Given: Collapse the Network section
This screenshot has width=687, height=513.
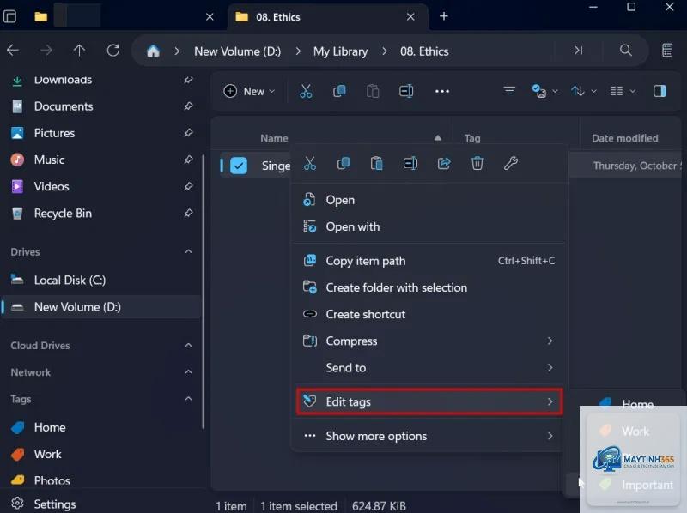Looking at the screenshot, I should [188, 372].
